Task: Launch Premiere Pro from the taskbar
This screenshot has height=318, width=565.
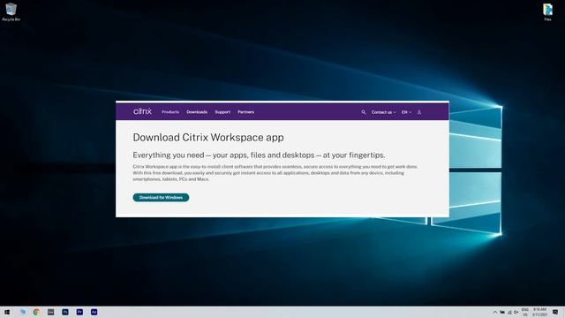Action: point(79,312)
